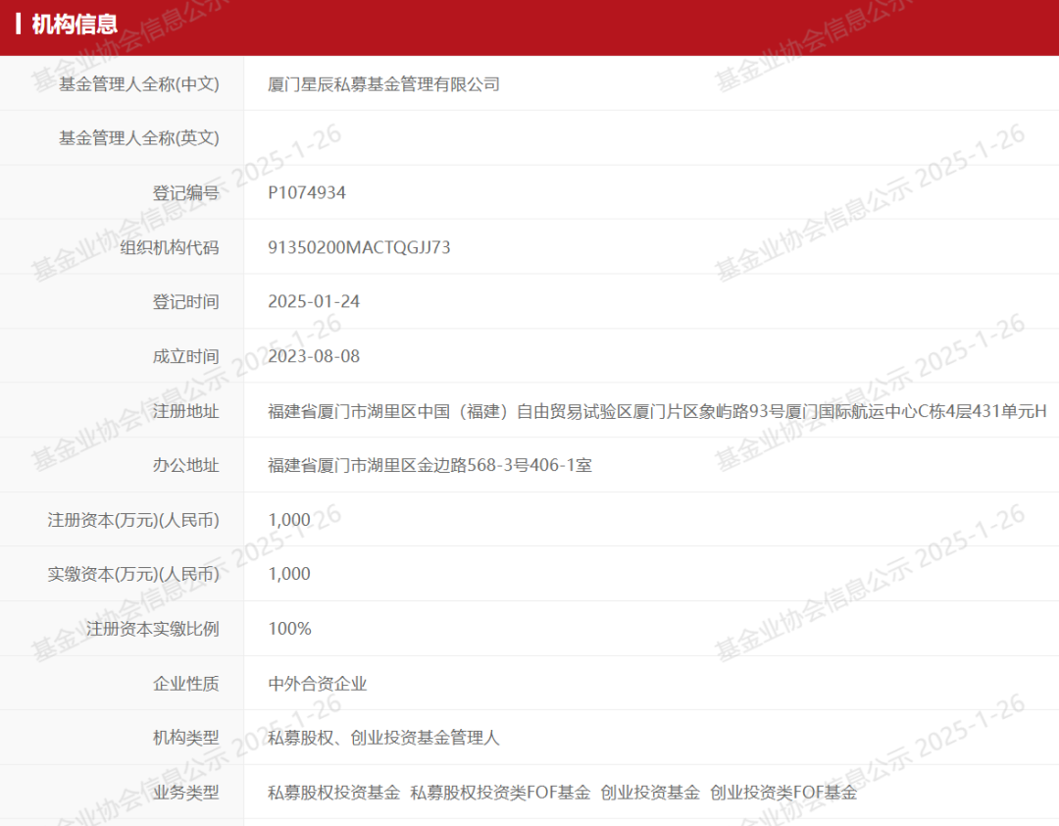Select business type 私募股权投资类FOF基金

click(x=500, y=793)
